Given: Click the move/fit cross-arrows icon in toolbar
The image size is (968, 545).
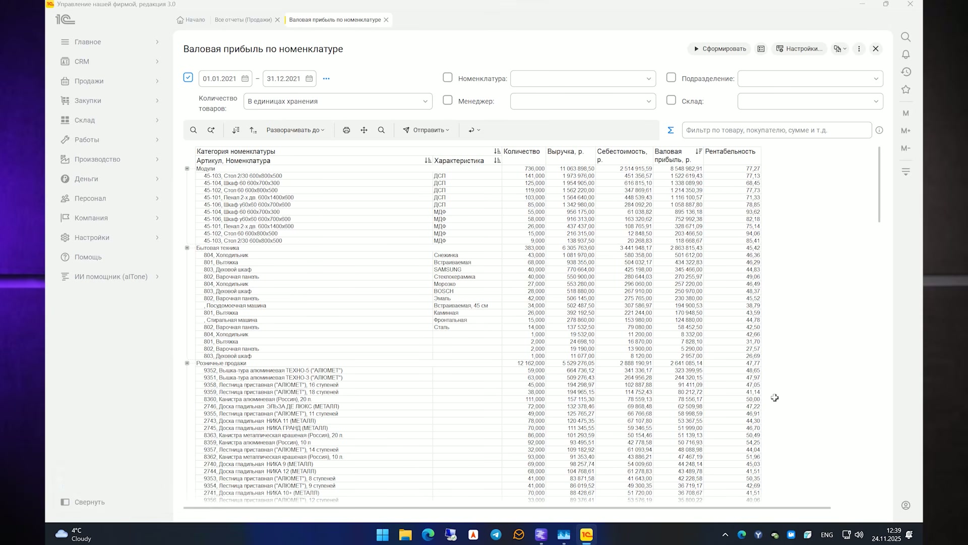Looking at the screenshot, I should click(x=364, y=130).
